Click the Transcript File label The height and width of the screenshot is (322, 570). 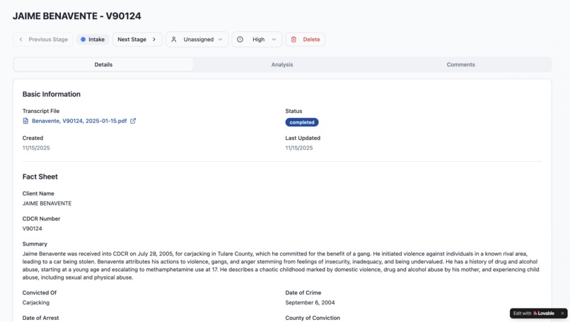click(x=41, y=111)
